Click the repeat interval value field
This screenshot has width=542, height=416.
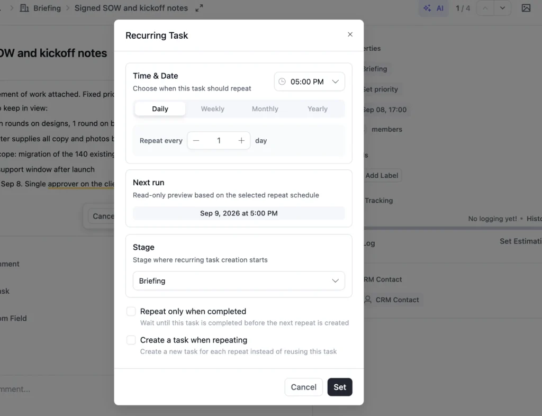click(x=219, y=141)
